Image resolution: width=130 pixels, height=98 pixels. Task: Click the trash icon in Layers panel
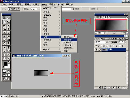click(124, 88)
